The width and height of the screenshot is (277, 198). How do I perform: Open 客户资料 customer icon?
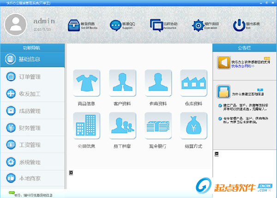tap(123, 83)
